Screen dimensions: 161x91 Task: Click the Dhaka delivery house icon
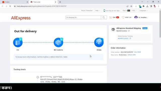tap(99, 42)
